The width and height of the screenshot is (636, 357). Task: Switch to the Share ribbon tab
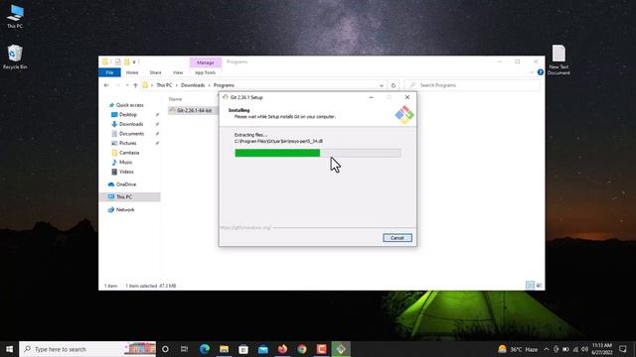pos(155,72)
